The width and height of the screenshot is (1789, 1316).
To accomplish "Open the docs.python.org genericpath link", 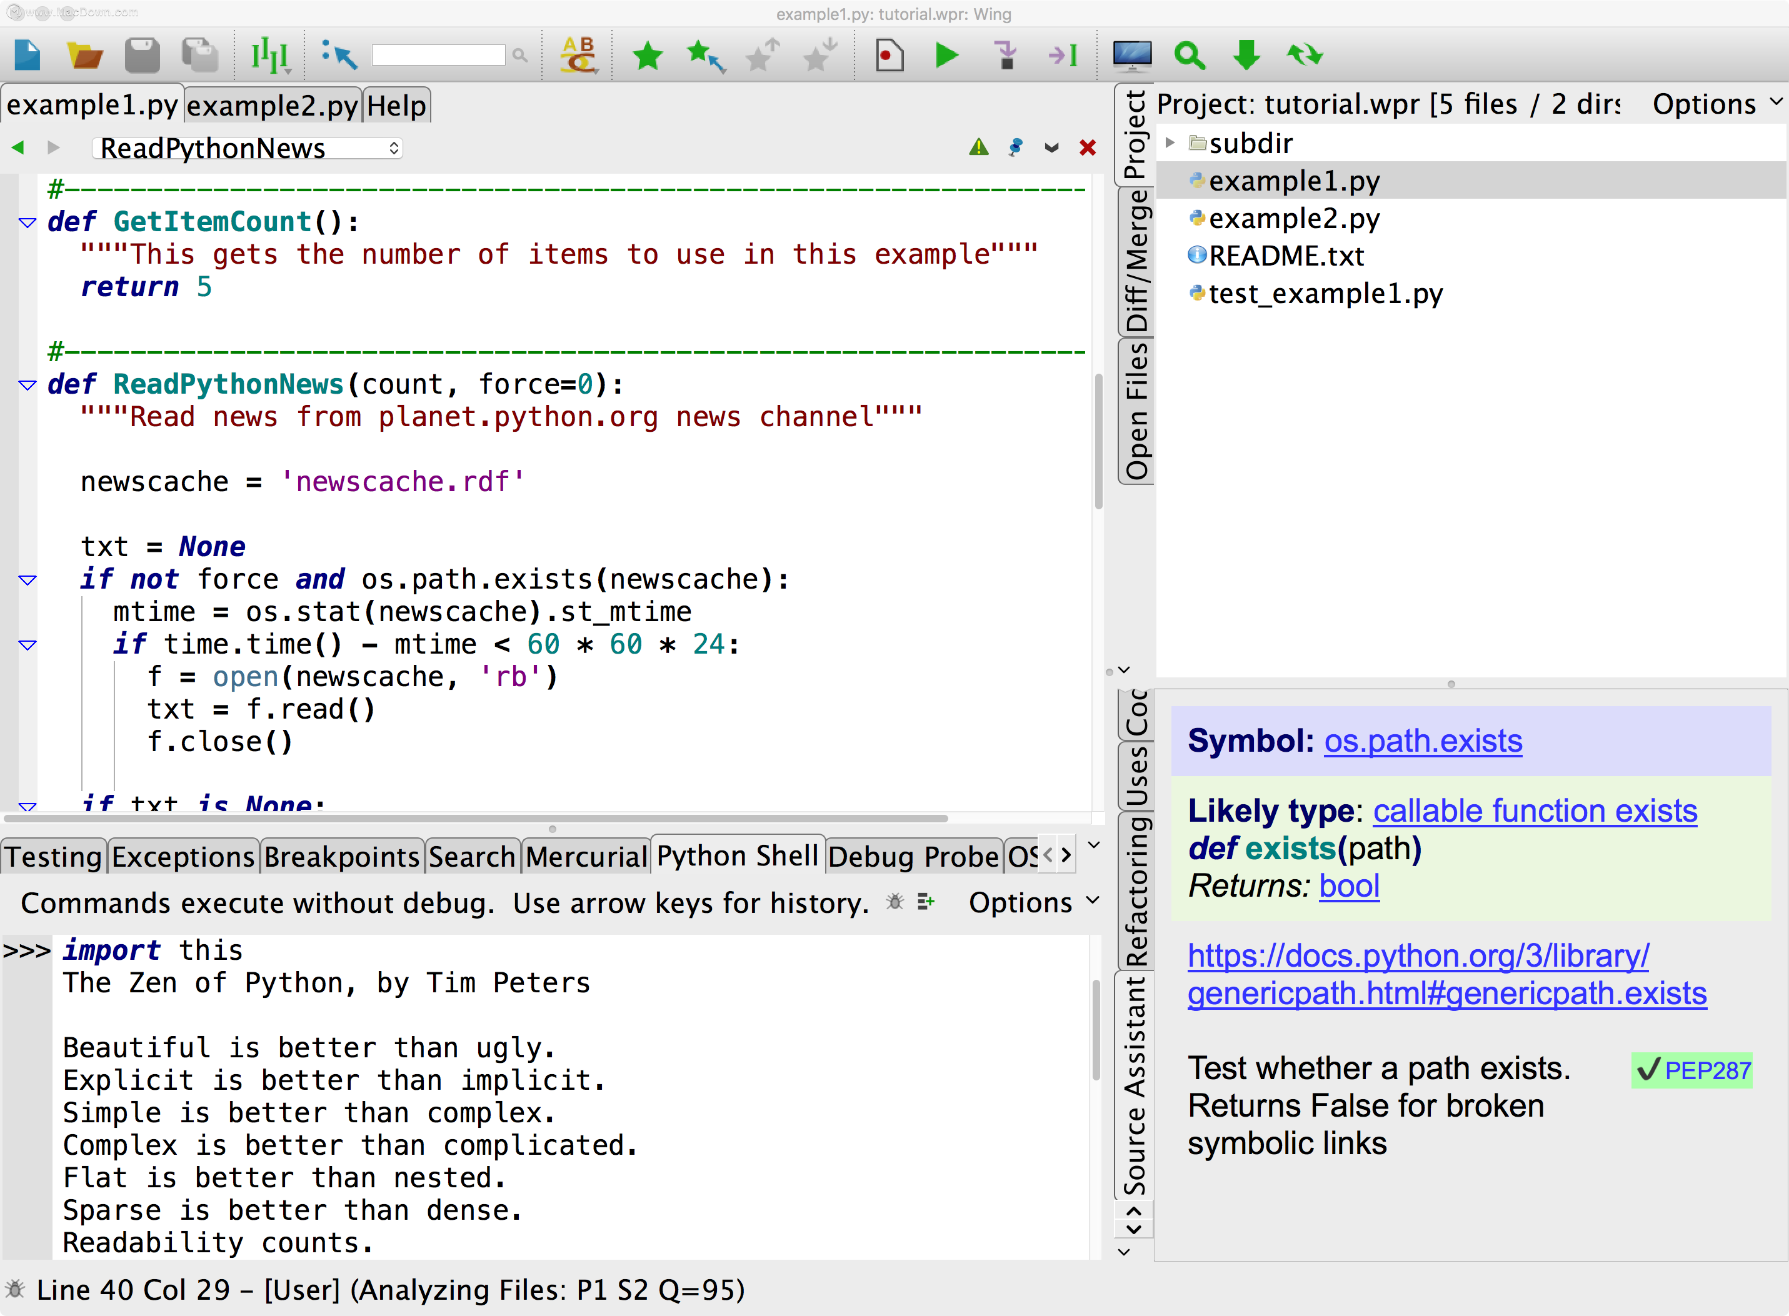I will point(1447,974).
